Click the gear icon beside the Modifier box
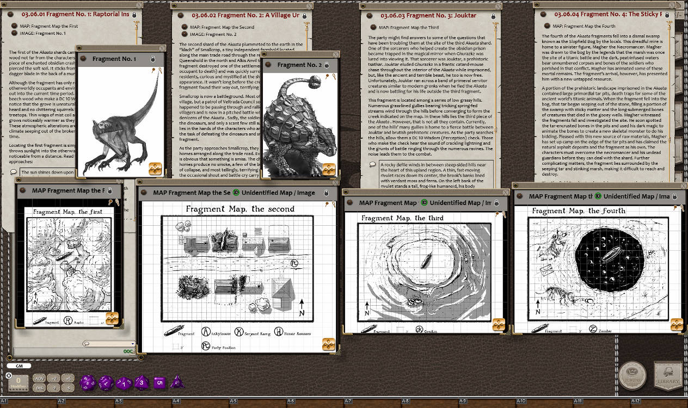Viewport: 688px width, 408px height. [9, 376]
